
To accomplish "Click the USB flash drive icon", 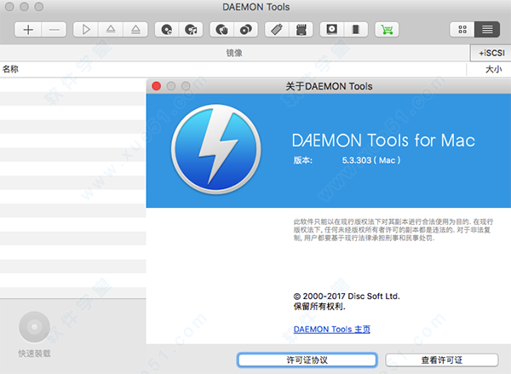I will (x=277, y=30).
